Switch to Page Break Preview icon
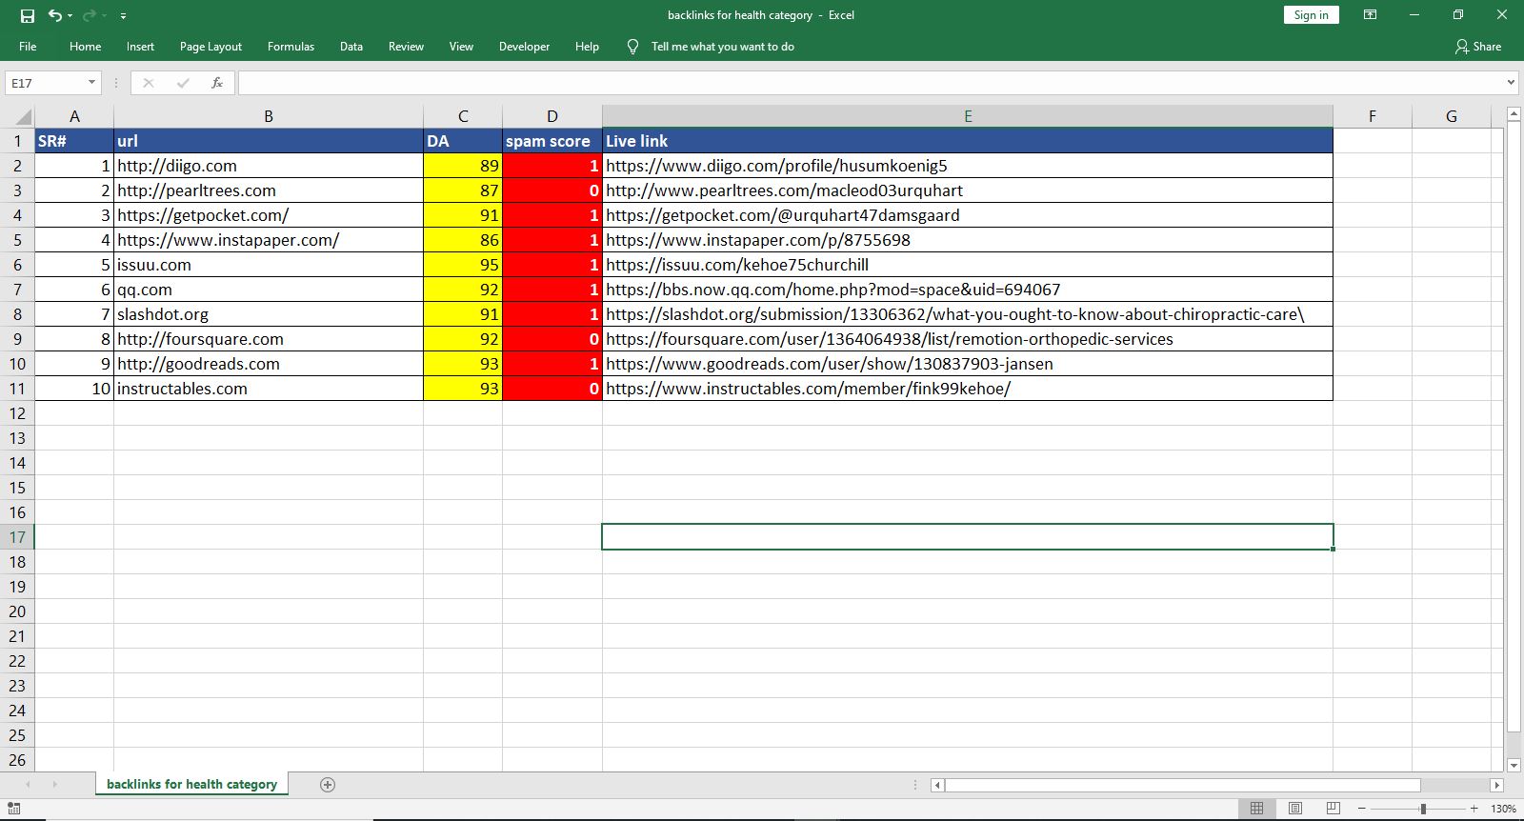This screenshot has width=1524, height=821. (1333, 809)
